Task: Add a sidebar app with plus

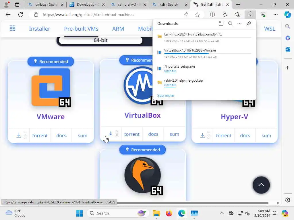Action: (288, 68)
